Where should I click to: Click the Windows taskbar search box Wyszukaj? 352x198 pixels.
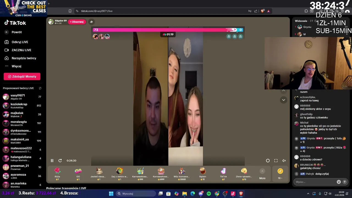(136, 194)
